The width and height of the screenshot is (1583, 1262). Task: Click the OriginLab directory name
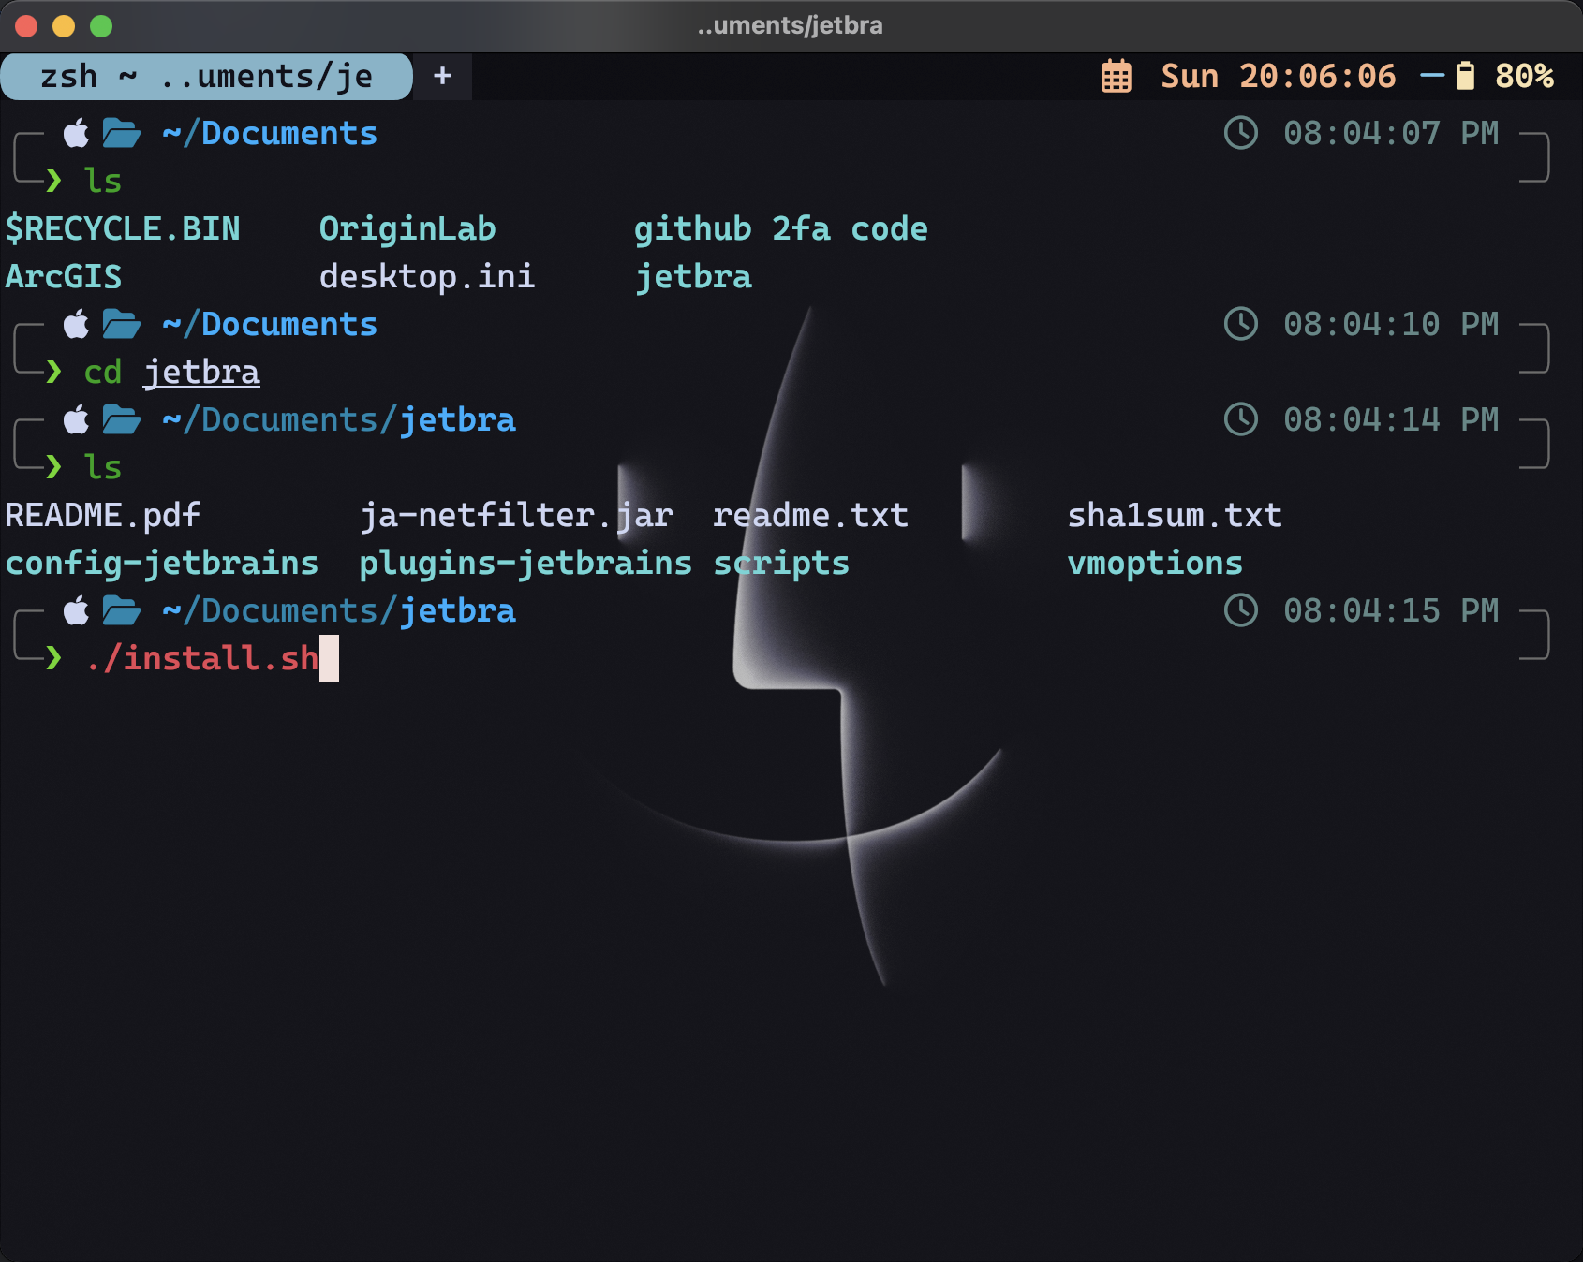click(x=407, y=229)
